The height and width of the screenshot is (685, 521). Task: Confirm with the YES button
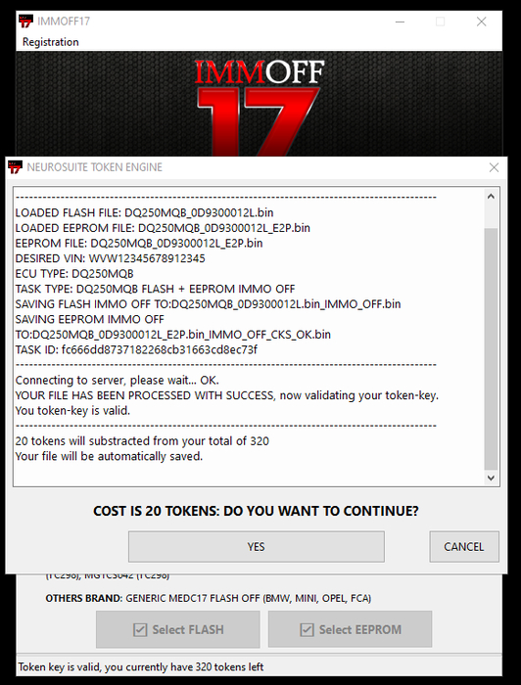[257, 546]
